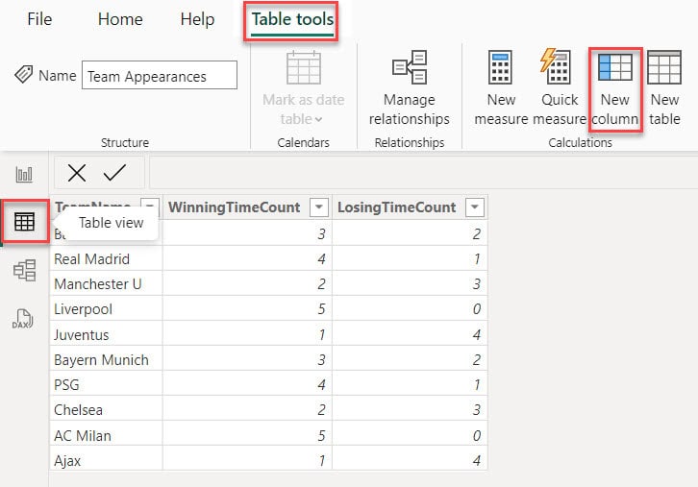Click the AC Milan cell
This screenshot has width=698, height=487.
point(106,435)
